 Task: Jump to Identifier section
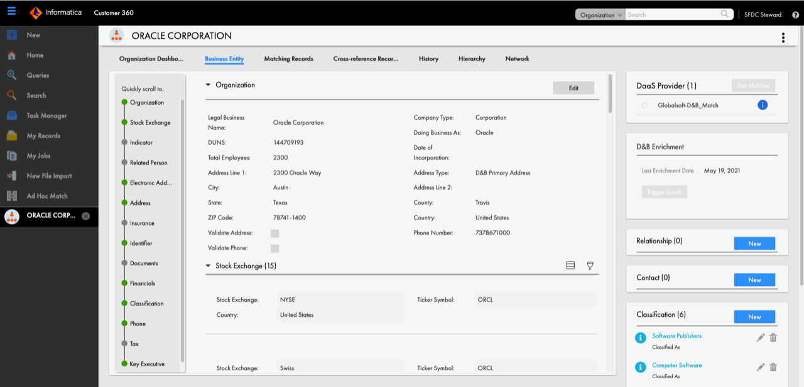coord(141,243)
